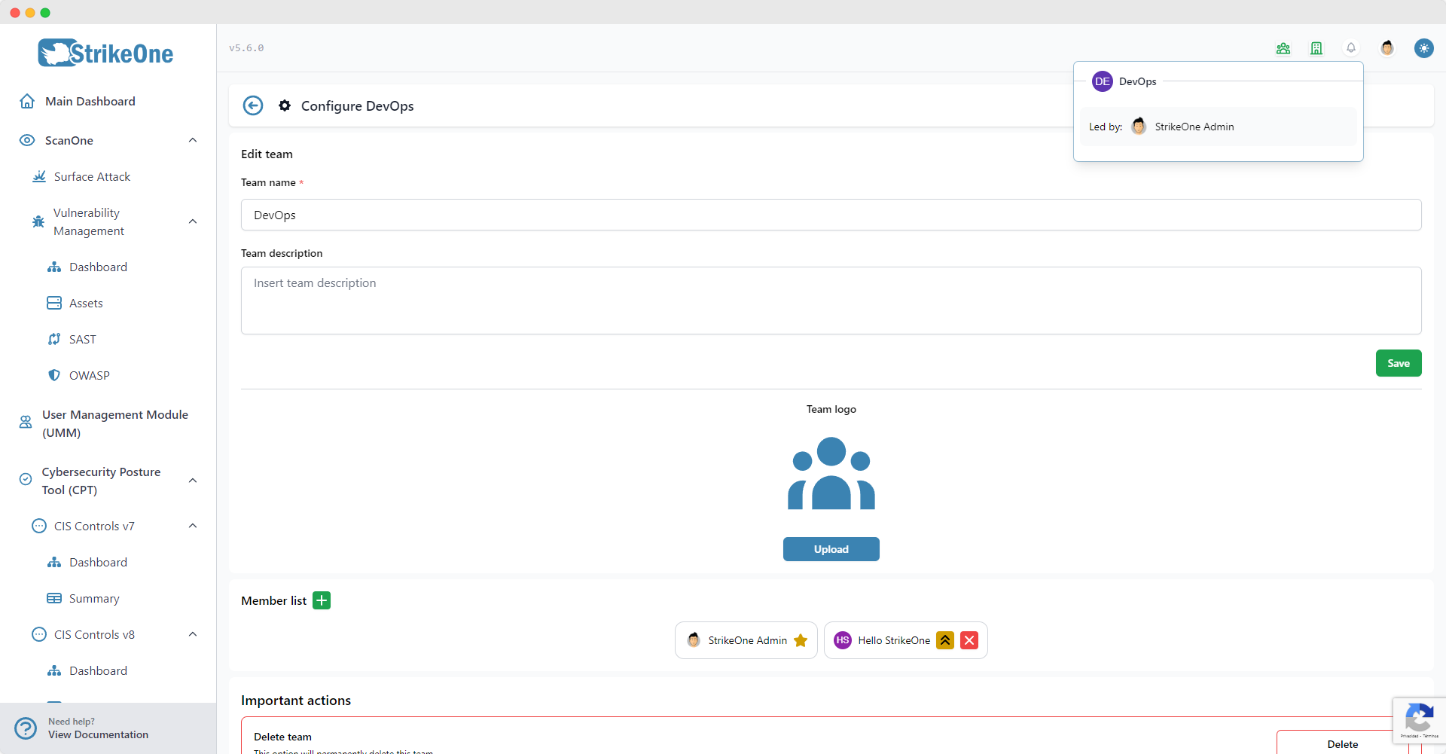Open the organization building icon

1316,47
